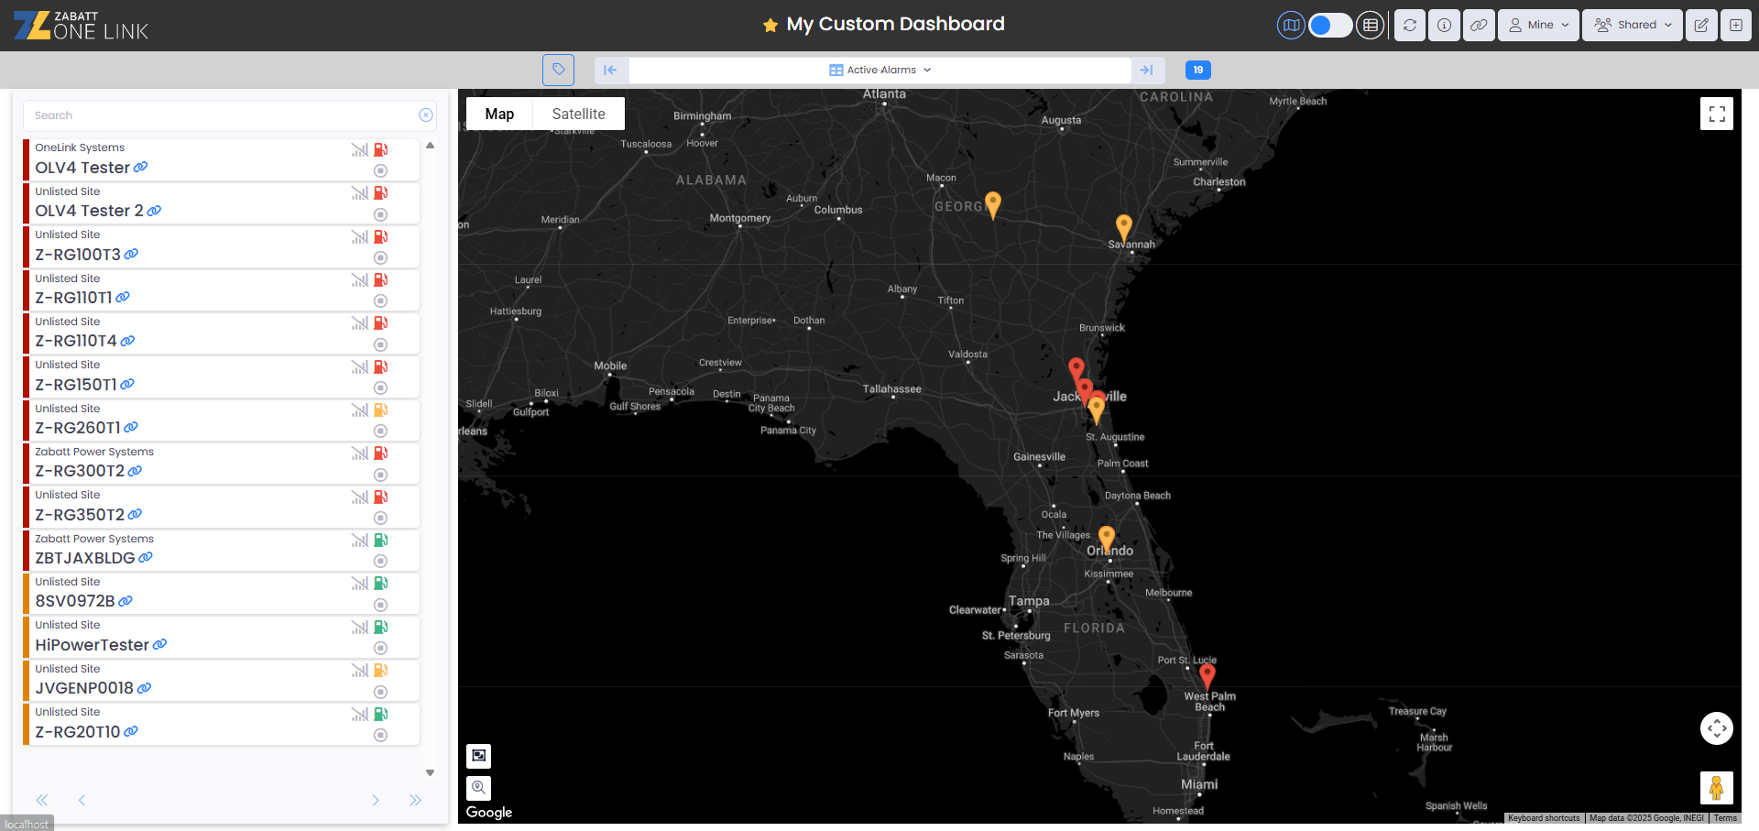The image size is (1759, 831).
Task: Select the Z-RG150T1 list entry
Action: pos(221,377)
